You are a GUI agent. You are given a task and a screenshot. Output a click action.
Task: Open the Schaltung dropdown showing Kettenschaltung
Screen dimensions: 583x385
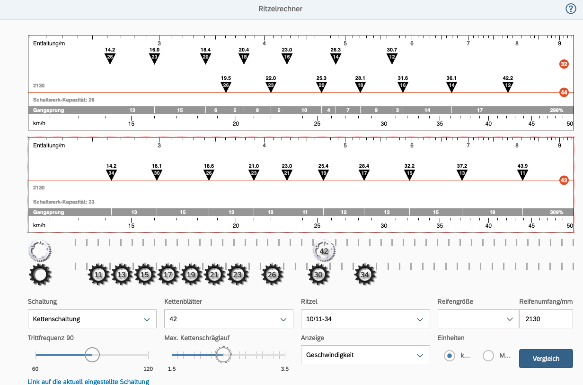(x=92, y=319)
